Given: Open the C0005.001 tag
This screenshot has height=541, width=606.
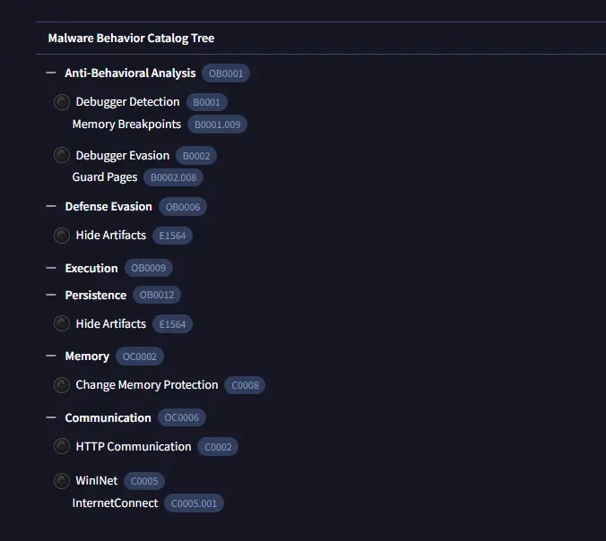Looking at the screenshot, I should [x=194, y=503].
